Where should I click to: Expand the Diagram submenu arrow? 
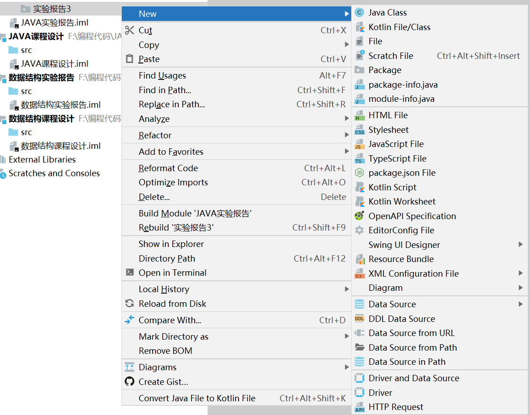[520, 288]
